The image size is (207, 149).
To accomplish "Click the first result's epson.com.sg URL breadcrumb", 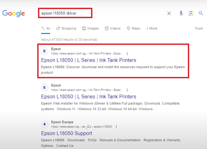I will pos(87,53).
